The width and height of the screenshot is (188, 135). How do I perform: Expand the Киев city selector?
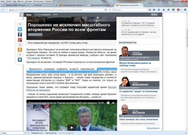(x=30, y=15)
